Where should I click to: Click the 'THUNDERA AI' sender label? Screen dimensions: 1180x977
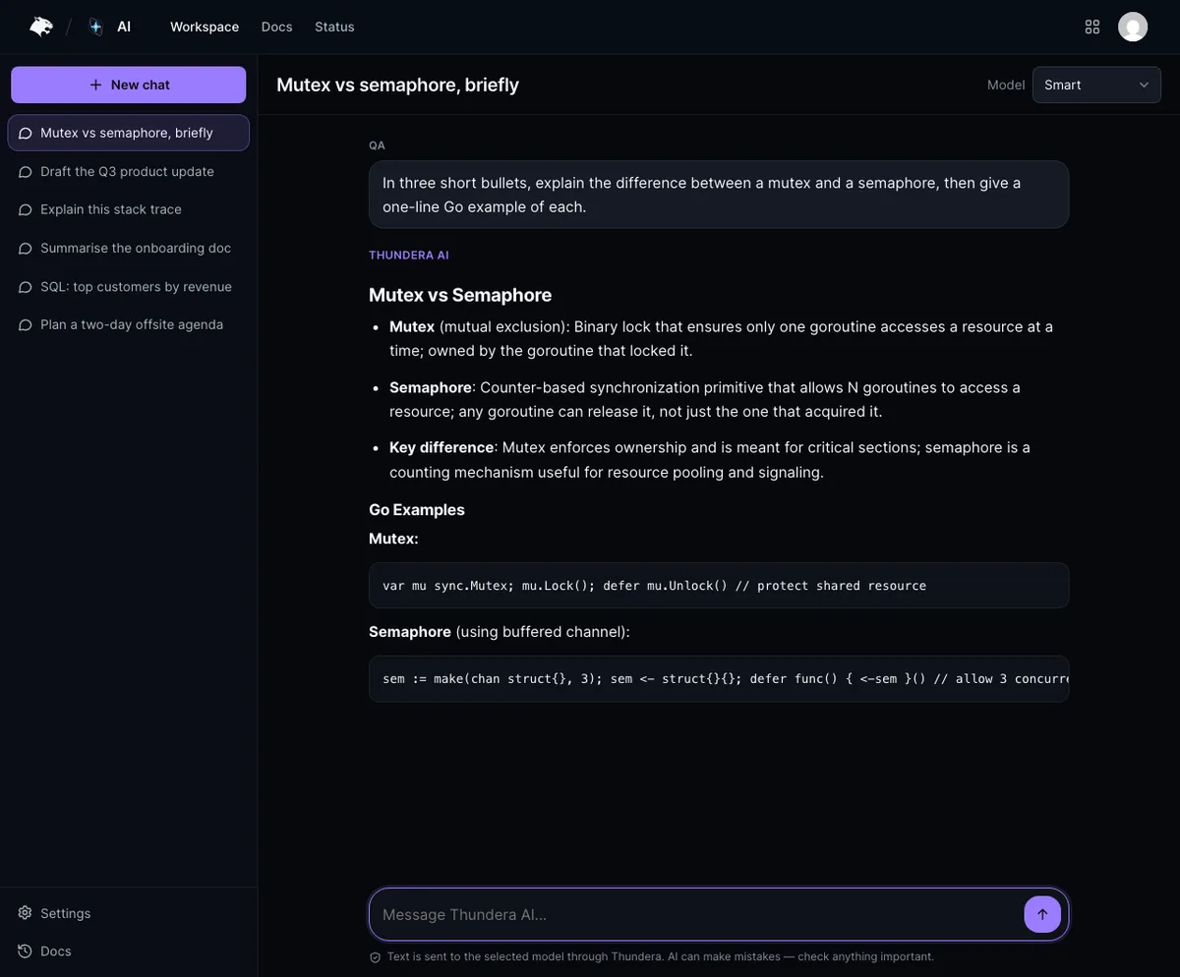click(x=409, y=255)
